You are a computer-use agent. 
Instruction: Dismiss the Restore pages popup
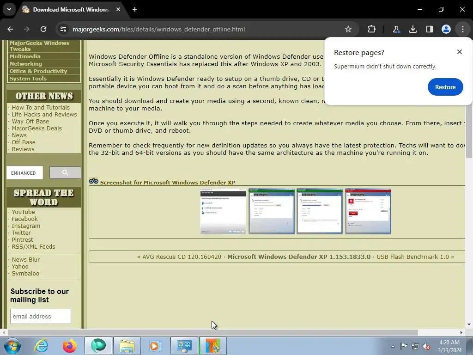point(460,52)
